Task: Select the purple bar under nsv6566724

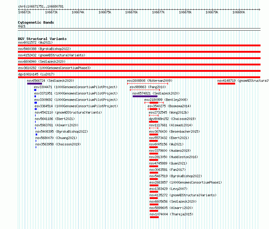Action: click(34, 84)
